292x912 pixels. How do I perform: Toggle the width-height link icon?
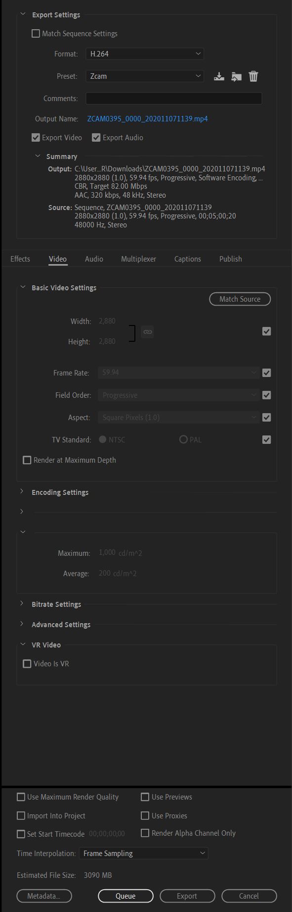[x=147, y=331]
